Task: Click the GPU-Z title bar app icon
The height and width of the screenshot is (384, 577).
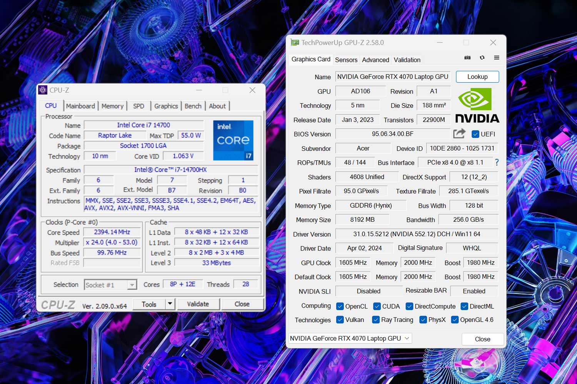Action: pos(295,43)
